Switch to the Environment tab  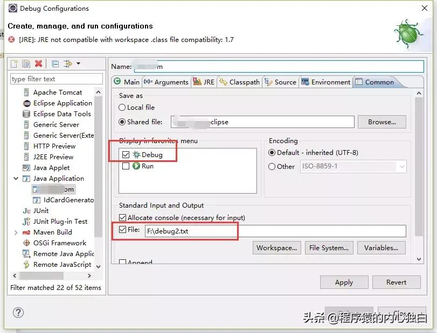[326, 82]
